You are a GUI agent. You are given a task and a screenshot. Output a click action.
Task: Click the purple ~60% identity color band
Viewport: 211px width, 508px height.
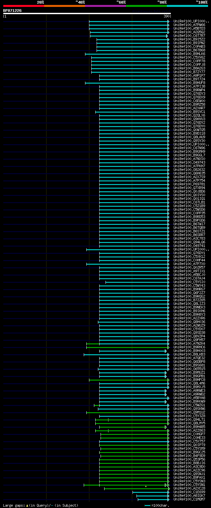coord(105,6)
